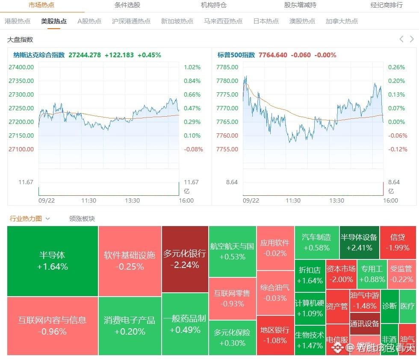This screenshot has height=359, width=419.
Task: Select the A股热点 sub-tab
Action: [x=89, y=21]
